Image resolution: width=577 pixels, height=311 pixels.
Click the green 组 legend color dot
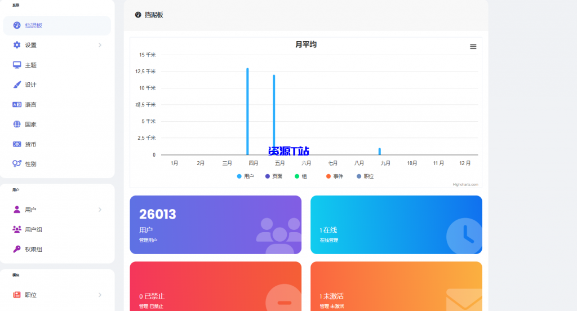297,176
